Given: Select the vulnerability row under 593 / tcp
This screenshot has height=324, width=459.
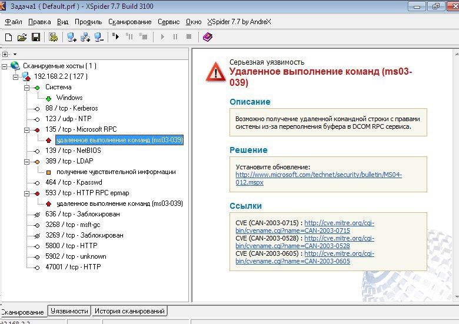Looking at the screenshot, I should [119, 203].
